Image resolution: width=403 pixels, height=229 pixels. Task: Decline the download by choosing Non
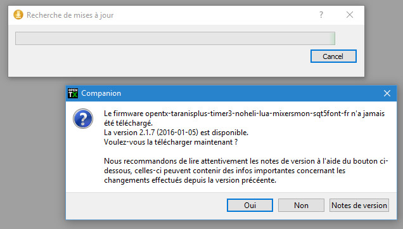pos(301,205)
